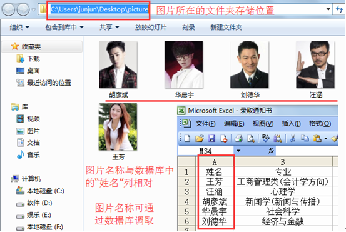
Task: Expand the 共享 dropdown menu
Action: (109, 28)
